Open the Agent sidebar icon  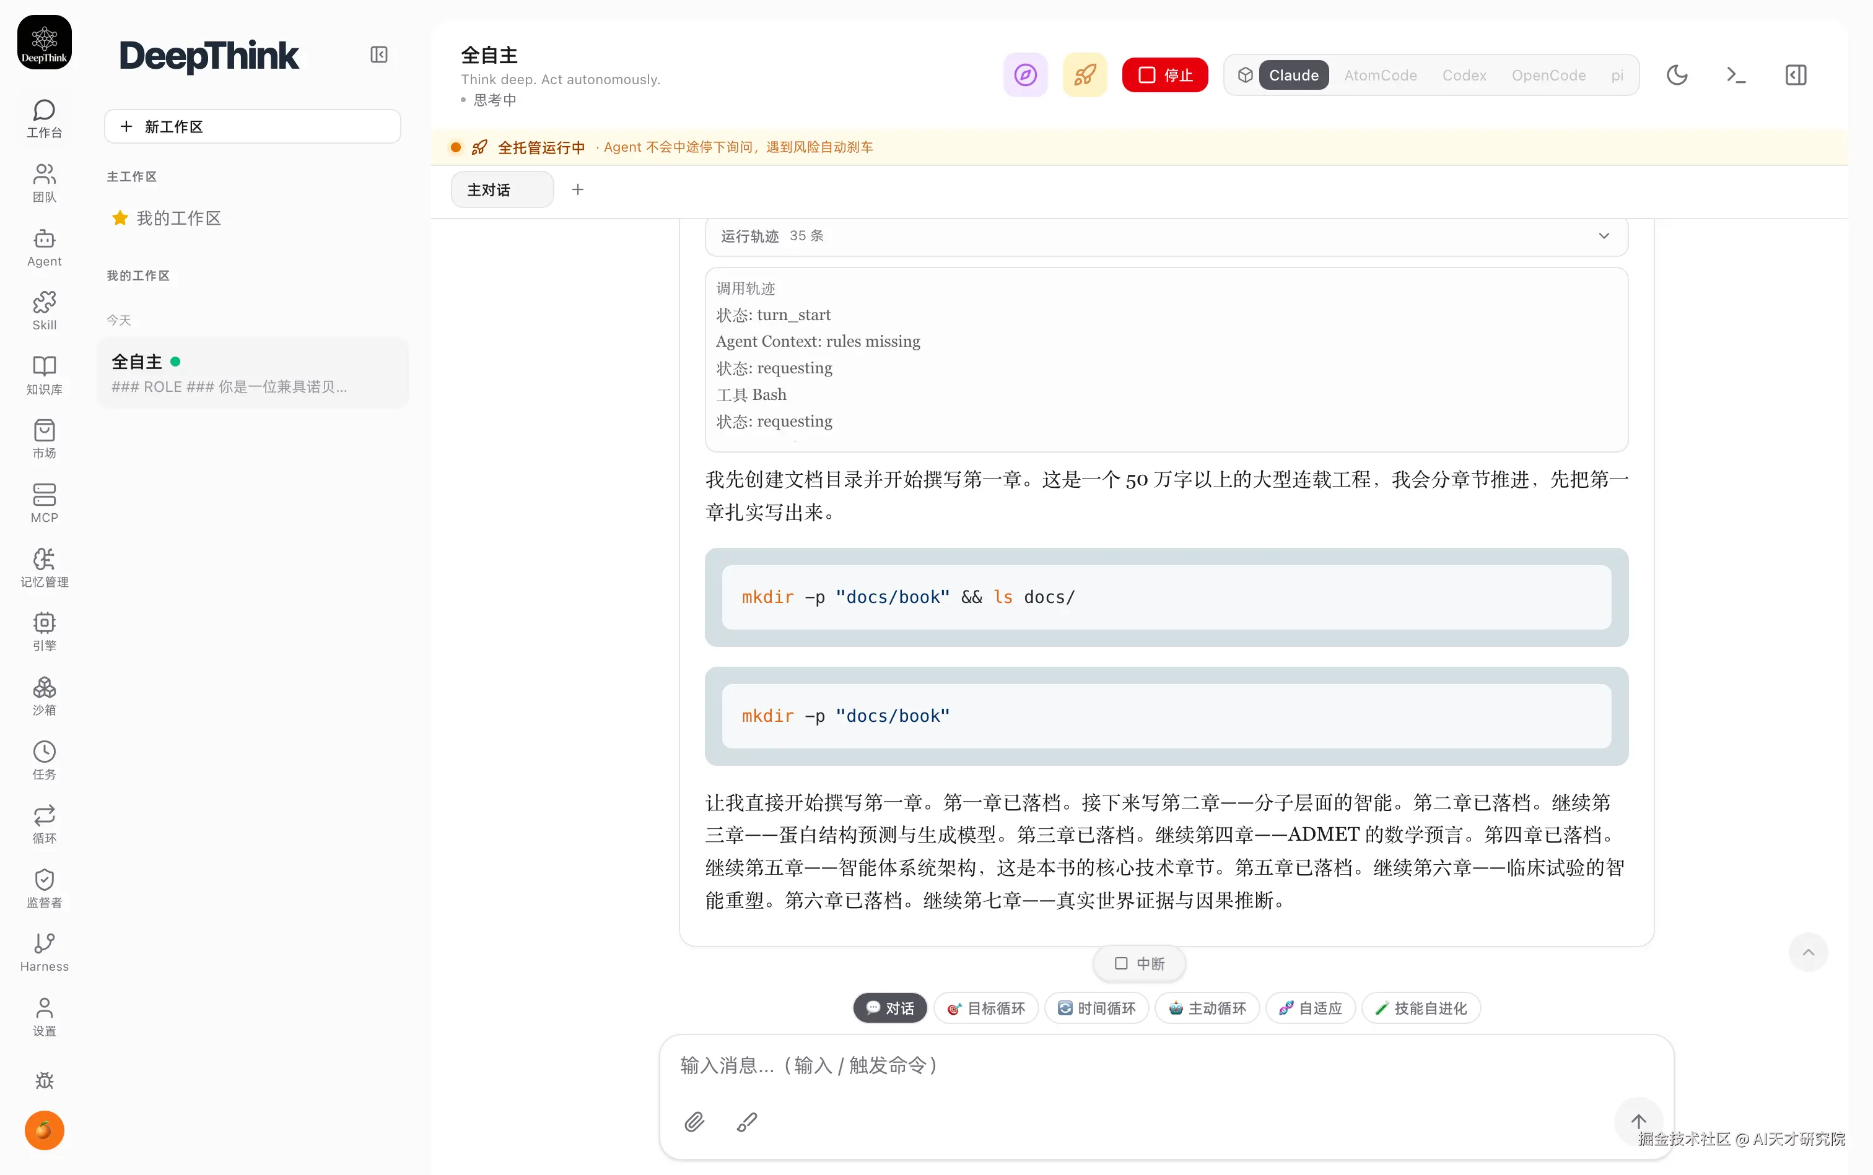tap(45, 248)
